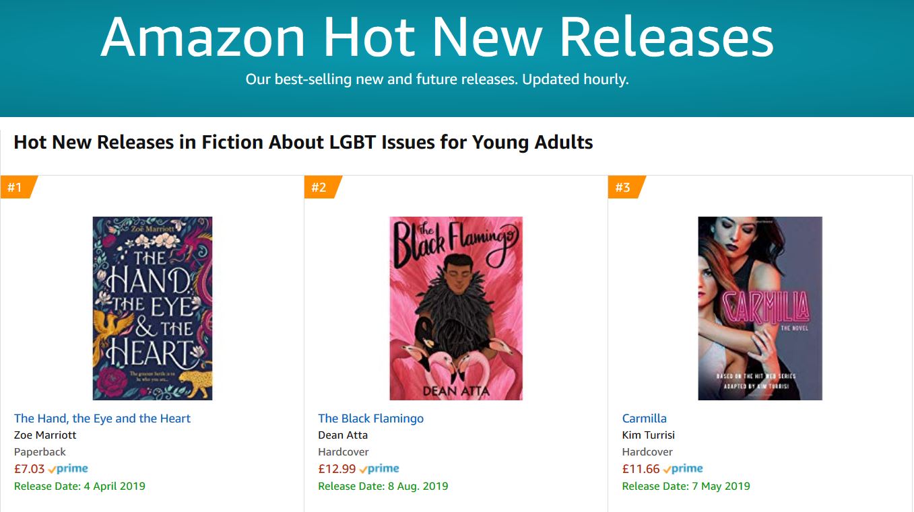Image resolution: width=914 pixels, height=512 pixels.
Task: Open The Black Flamingo book cover image
Action: click(456, 308)
